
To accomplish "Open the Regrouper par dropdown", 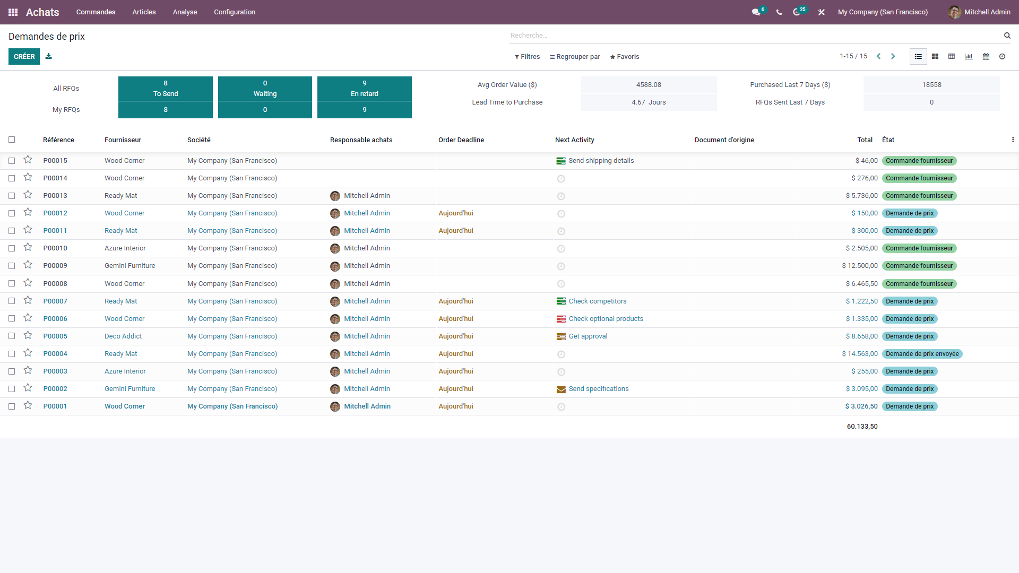I will [x=575, y=57].
